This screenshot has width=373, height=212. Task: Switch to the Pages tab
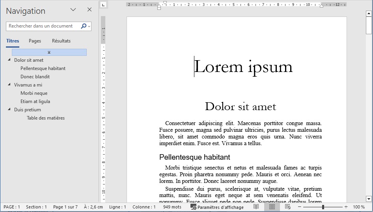(35, 41)
